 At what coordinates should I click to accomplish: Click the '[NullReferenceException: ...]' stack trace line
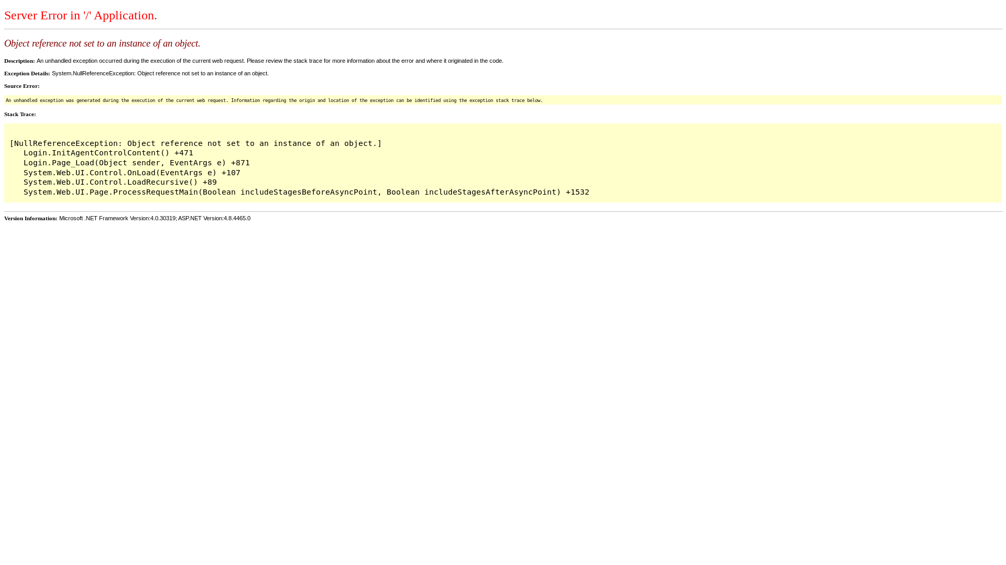[196, 143]
